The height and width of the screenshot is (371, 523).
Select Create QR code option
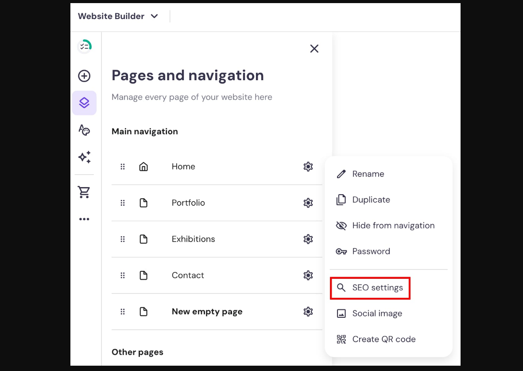(384, 339)
